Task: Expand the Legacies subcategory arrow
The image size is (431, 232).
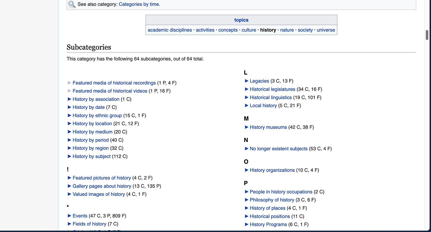Action: click(x=247, y=81)
